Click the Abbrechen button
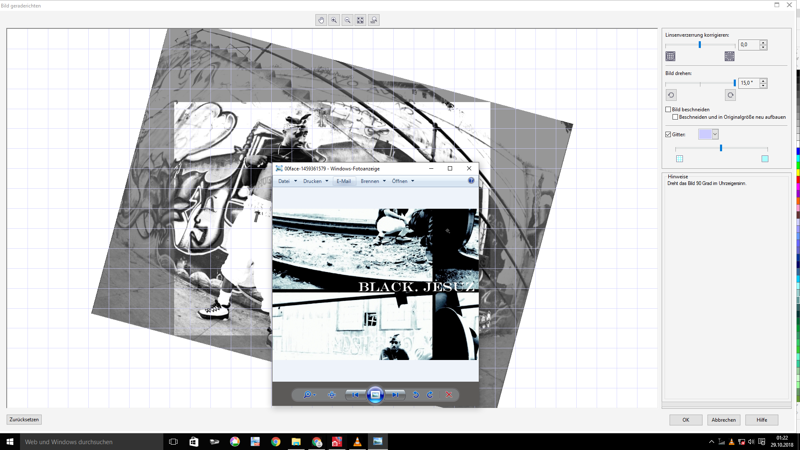The width and height of the screenshot is (800, 450). tap(724, 420)
